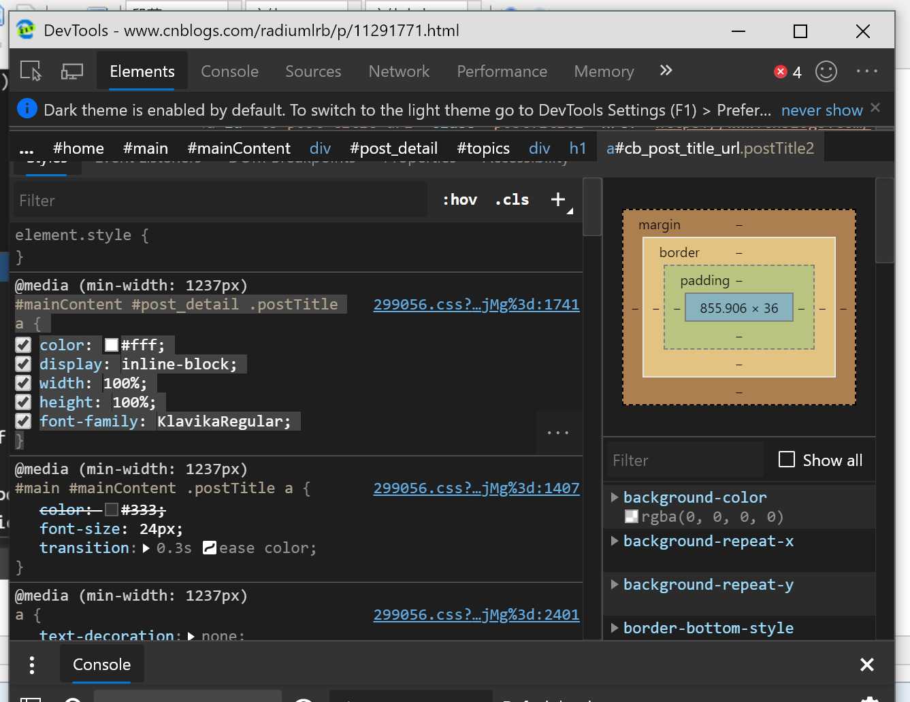
Task: Expand the background-repeat-x computed property
Action: click(615, 541)
